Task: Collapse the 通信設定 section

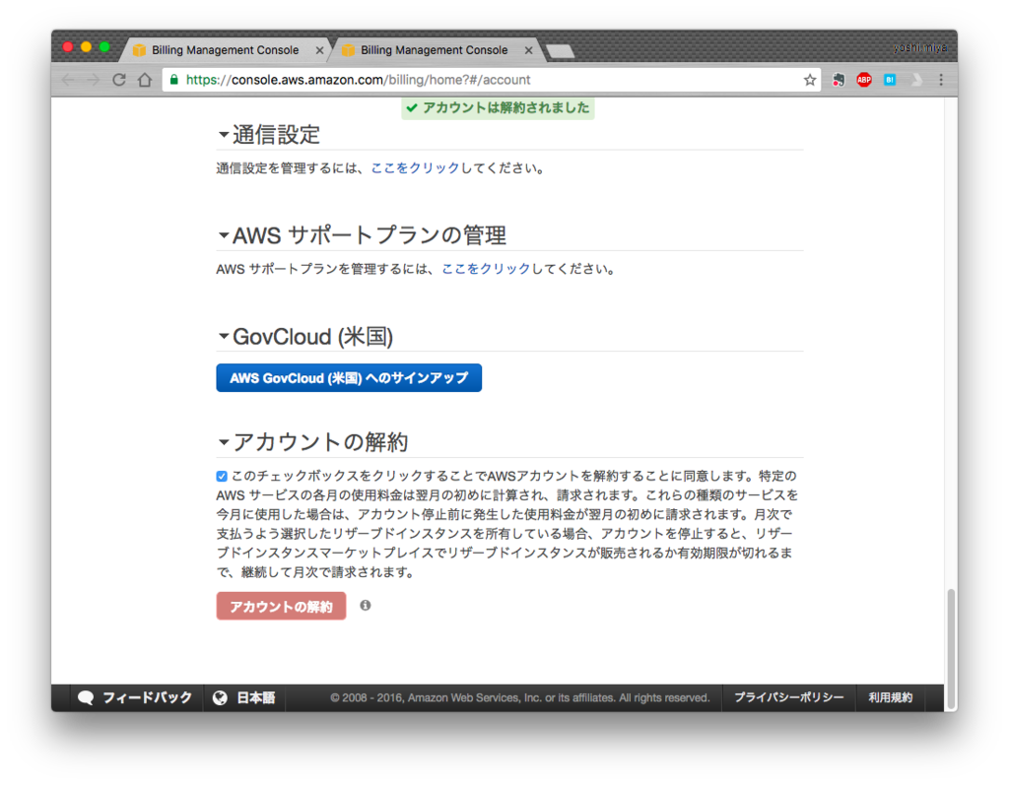Action: coord(224,135)
